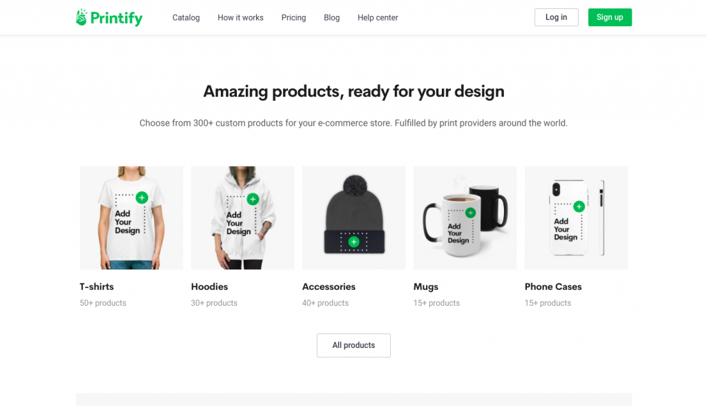
Task: Visit the Help center
Action: tap(378, 17)
